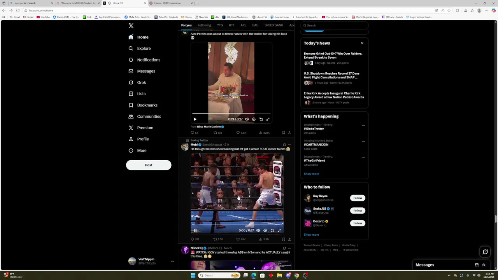The image size is (498, 280).
Task: Close the Today's News panel
Action: (x=362, y=43)
